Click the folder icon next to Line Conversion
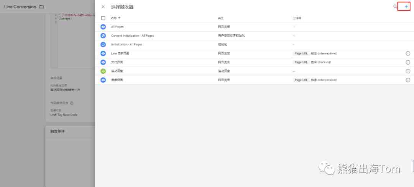 click(41, 7)
